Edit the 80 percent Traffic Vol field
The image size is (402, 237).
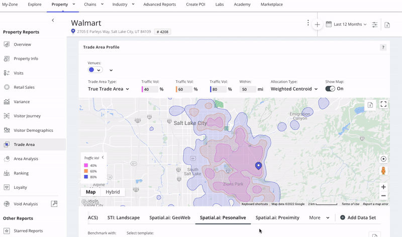[x=219, y=89]
